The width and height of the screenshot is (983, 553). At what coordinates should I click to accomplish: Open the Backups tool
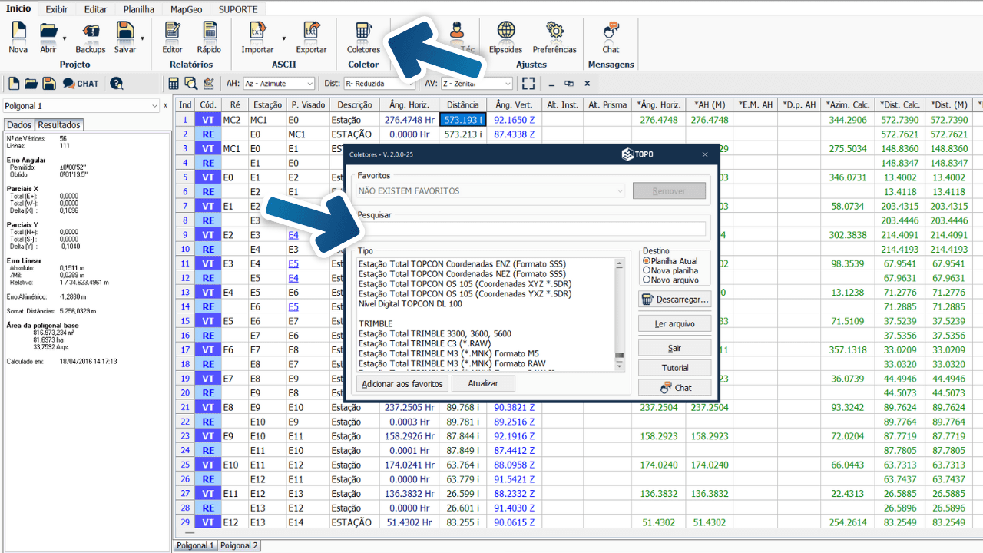[91, 37]
